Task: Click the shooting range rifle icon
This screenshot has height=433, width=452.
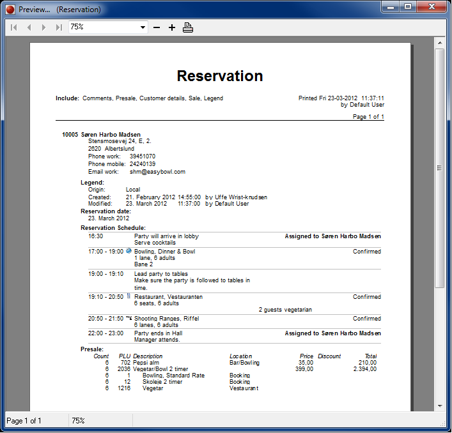Action: (x=129, y=317)
